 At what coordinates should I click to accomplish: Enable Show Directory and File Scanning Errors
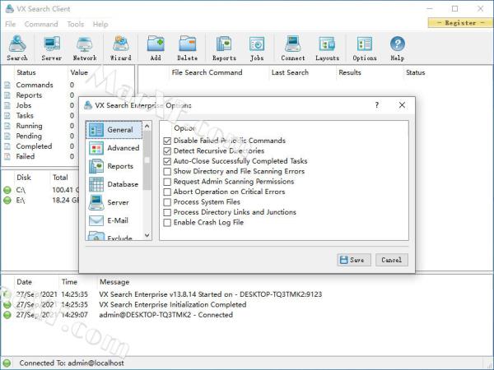click(167, 172)
